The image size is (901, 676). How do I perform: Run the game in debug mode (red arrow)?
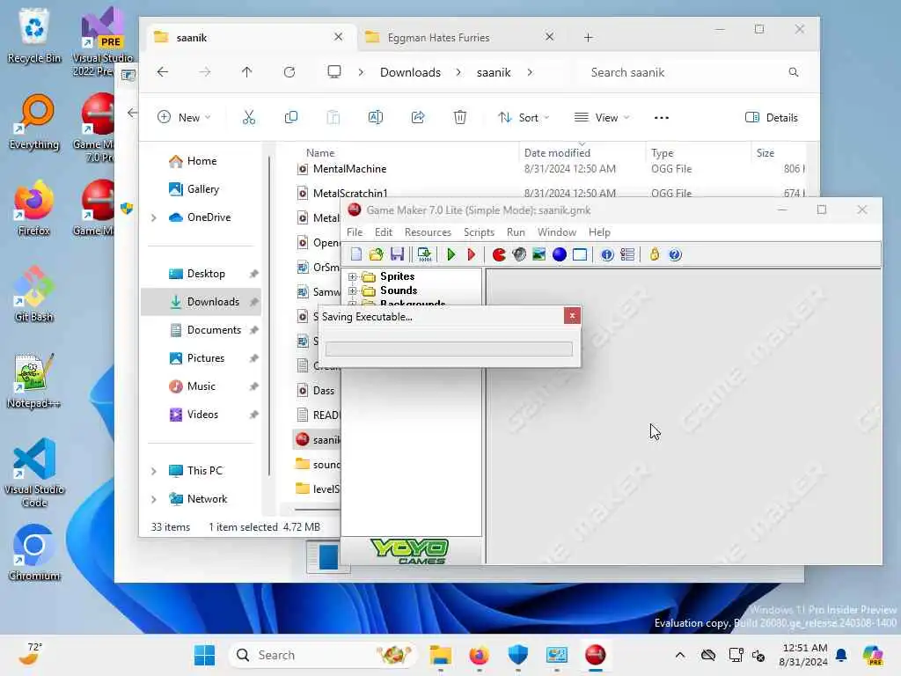472,254
